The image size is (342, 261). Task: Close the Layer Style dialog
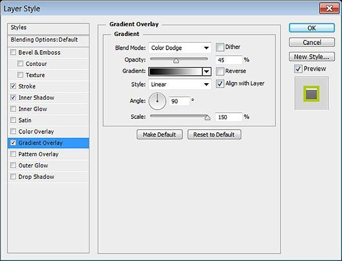[x=329, y=9]
